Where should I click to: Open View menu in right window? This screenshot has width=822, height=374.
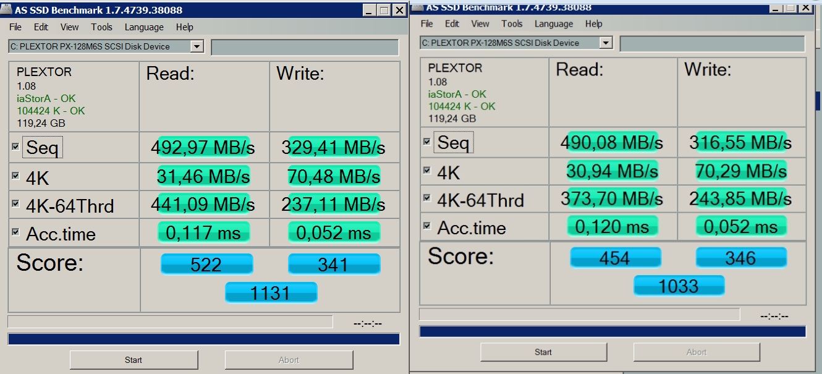click(x=480, y=23)
